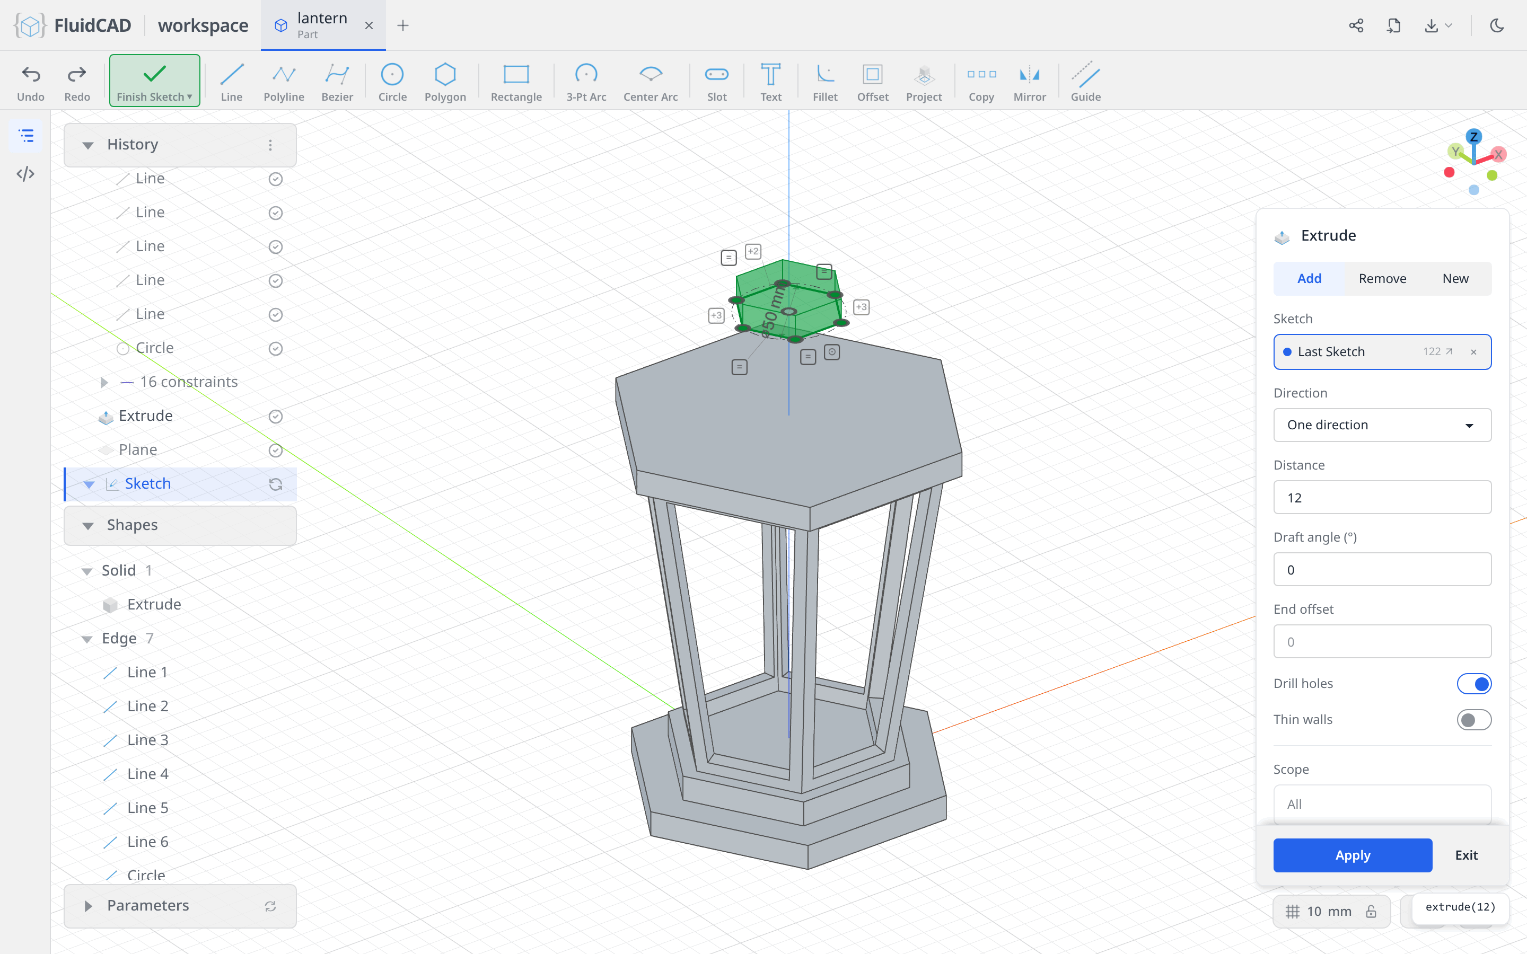Select the Slot tool
Screen dimensions: 1527x954
coord(716,82)
